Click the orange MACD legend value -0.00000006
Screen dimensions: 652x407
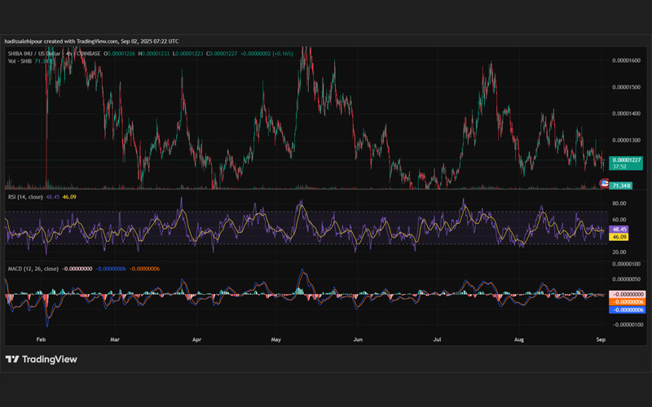[144, 269]
